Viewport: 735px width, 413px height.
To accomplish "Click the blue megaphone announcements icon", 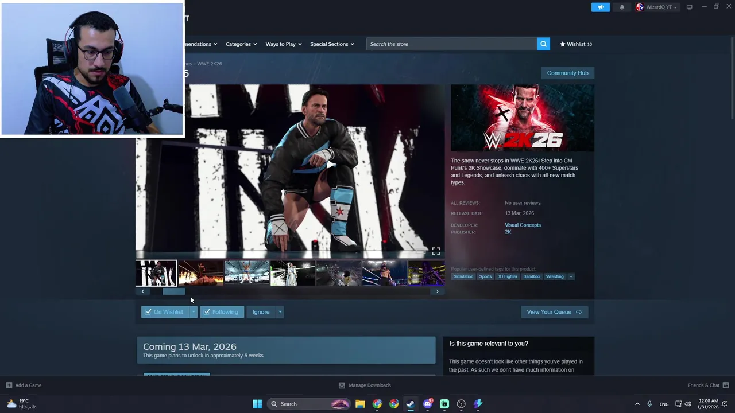I will 601,7.
